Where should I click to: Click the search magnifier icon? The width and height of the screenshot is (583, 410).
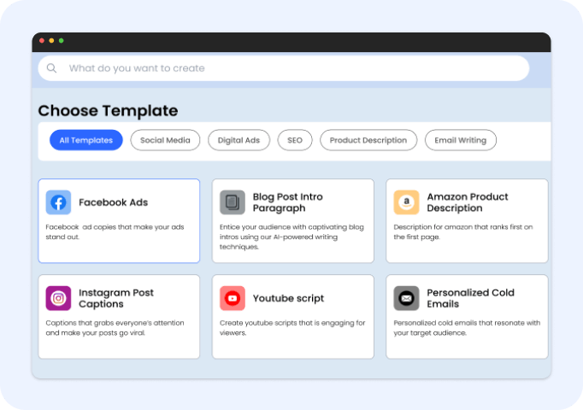[x=51, y=68]
